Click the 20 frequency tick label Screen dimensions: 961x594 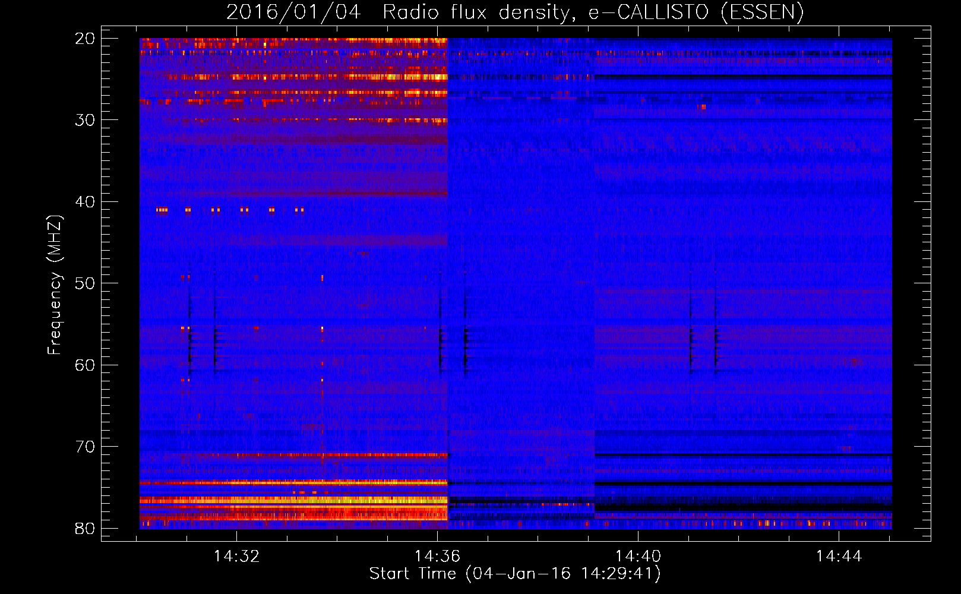point(85,39)
